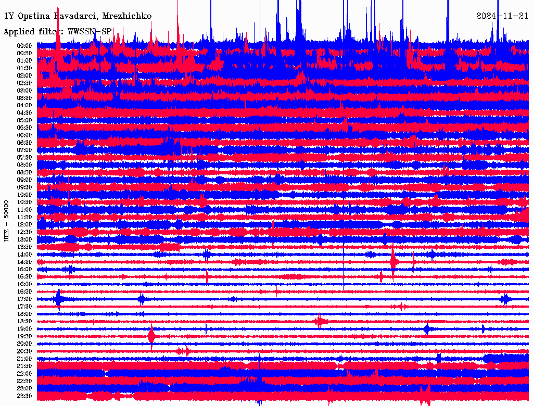The height and width of the screenshot is (406, 533).
Task: Select the 19:30 time label
Action: 24,336
